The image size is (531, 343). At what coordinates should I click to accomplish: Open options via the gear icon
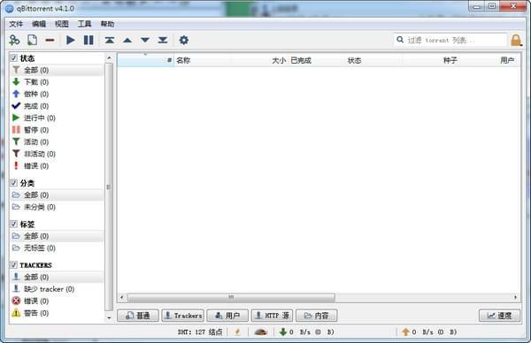pos(183,41)
